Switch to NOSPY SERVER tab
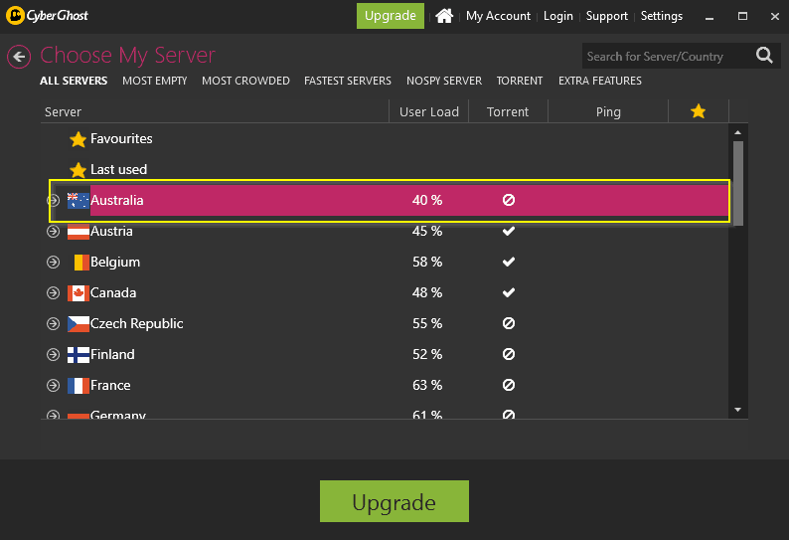The width and height of the screenshot is (789, 540). pyautogui.click(x=444, y=81)
